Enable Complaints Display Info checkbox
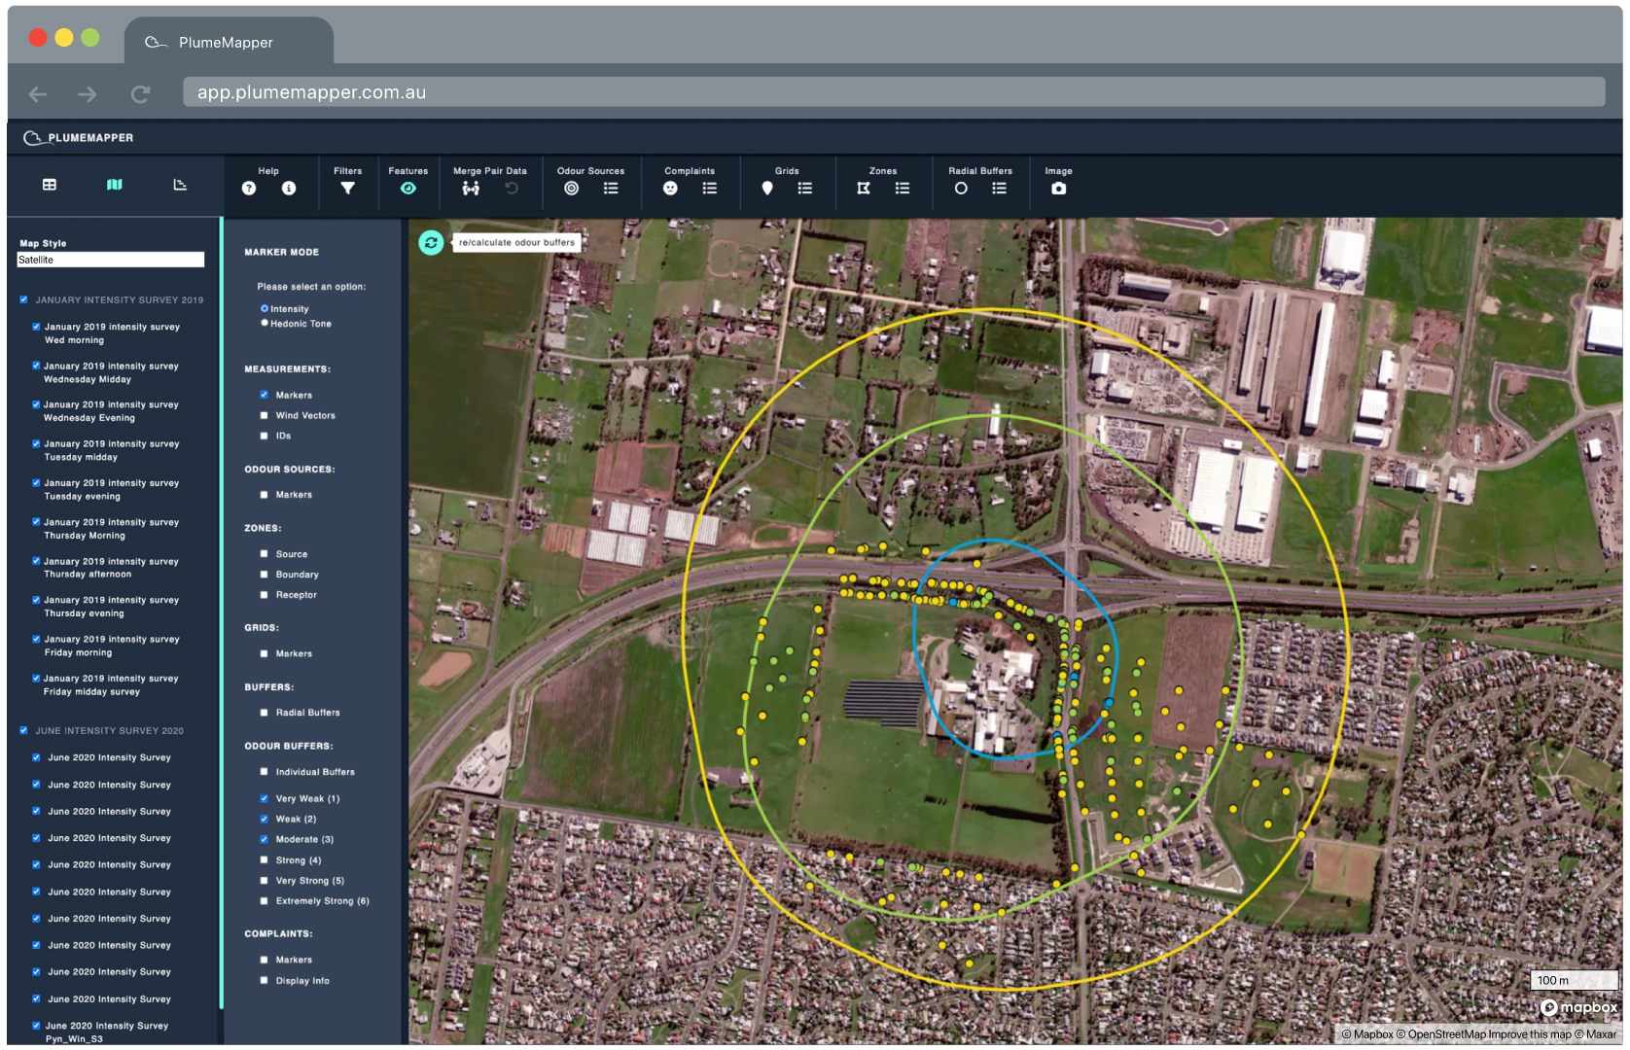The width and height of the screenshot is (1630, 1050). click(264, 981)
